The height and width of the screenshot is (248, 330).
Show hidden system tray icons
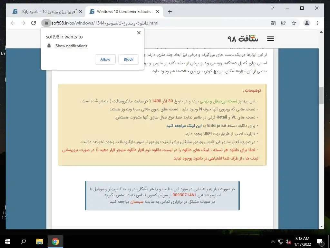[x=273, y=242]
